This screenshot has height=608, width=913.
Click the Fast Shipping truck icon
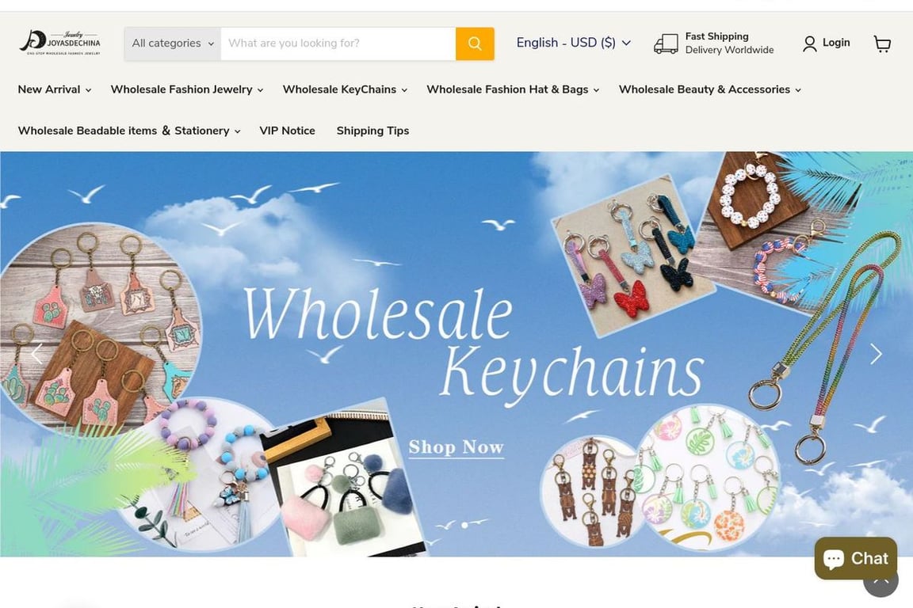point(666,44)
